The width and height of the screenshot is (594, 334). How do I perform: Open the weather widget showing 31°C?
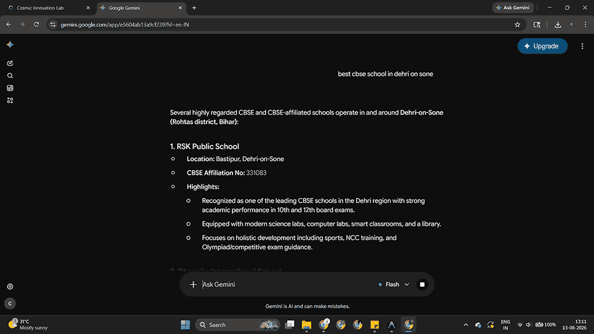tap(28, 325)
